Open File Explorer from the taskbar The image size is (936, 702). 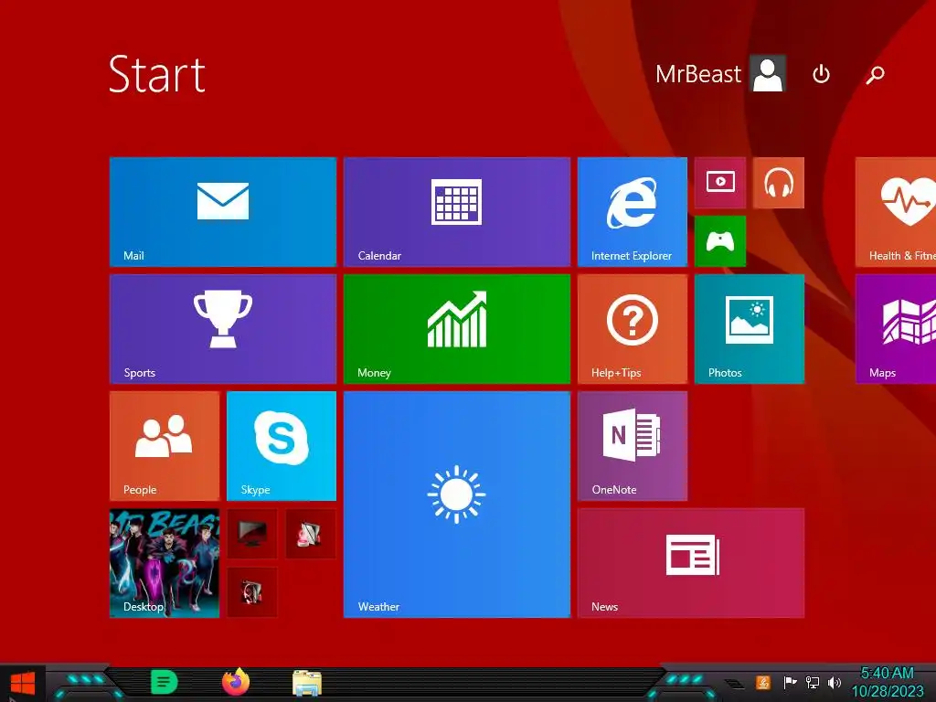307,683
